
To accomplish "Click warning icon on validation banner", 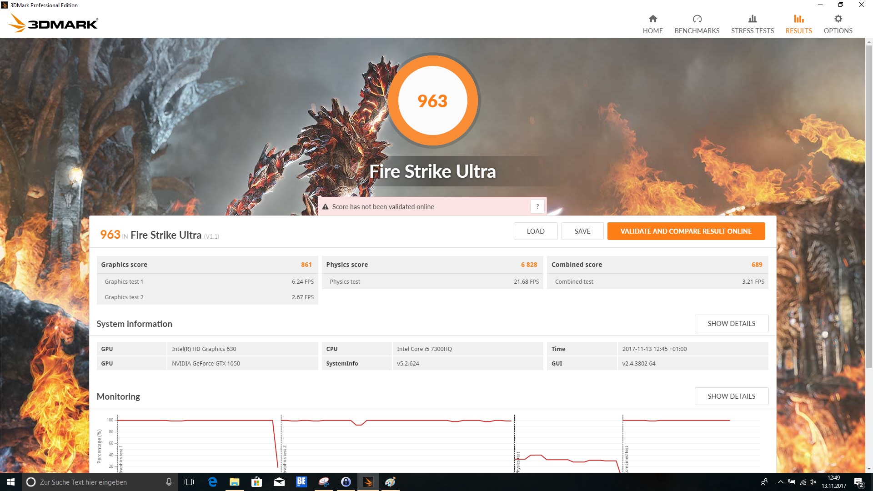I will click(325, 207).
